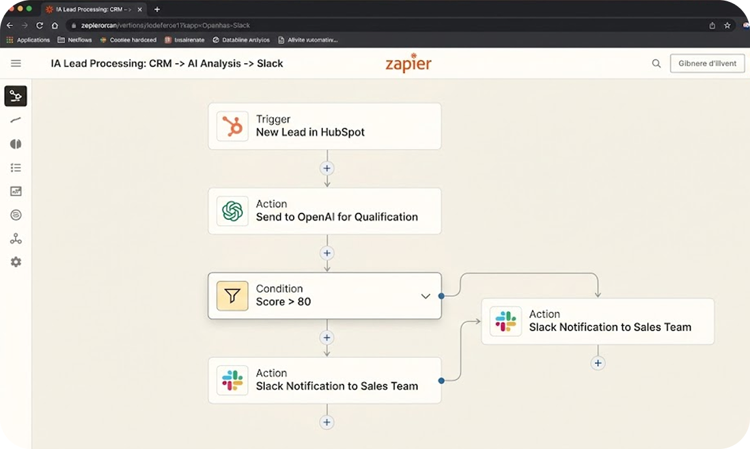750x449 pixels.
Task: Click the search magnifier in header
Action: tap(656, 63)
